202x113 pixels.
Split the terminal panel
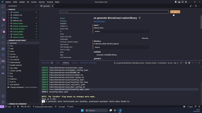coord(186,63)
